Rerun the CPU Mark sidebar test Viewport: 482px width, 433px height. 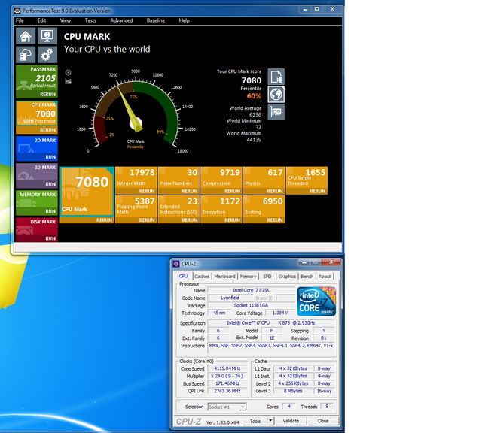tap(48, 130)
